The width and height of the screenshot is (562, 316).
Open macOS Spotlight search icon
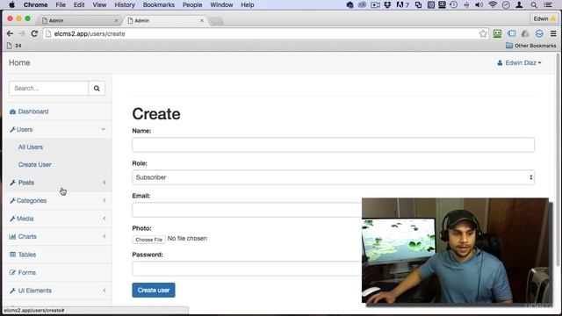point(534,4)
